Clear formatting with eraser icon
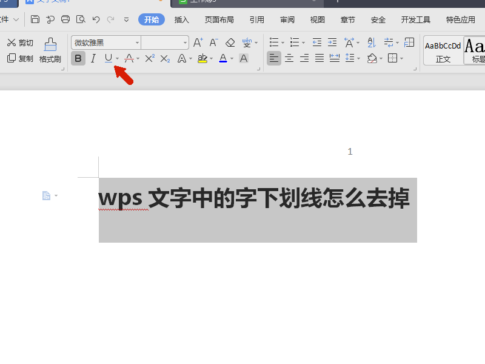Viewport: 485px width, 364px height. [x=230, y=42]
